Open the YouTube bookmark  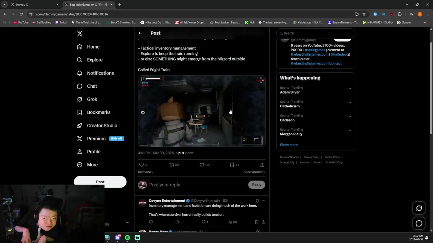point(21,23)
